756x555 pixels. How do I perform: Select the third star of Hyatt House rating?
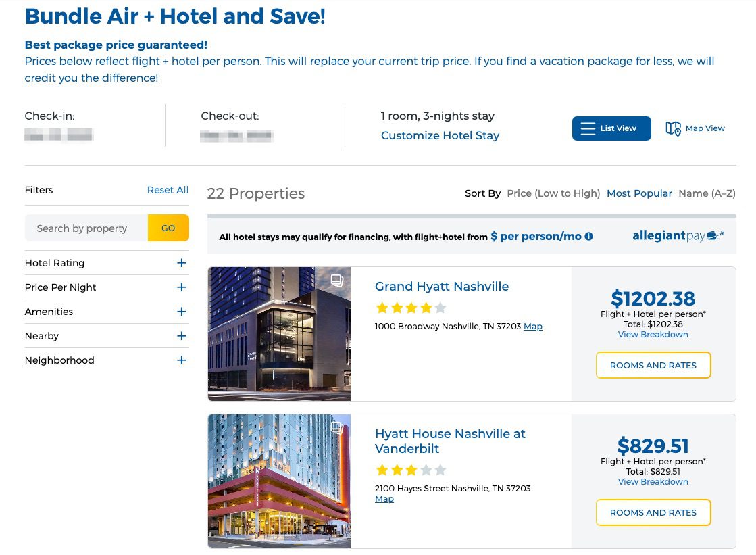(x=411, y=469)
